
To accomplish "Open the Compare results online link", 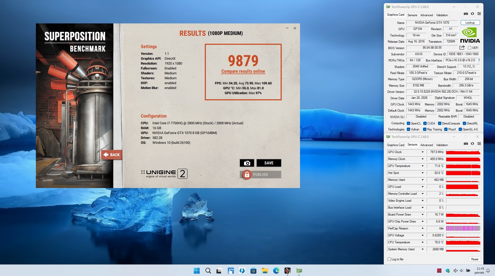I will 243,71.
